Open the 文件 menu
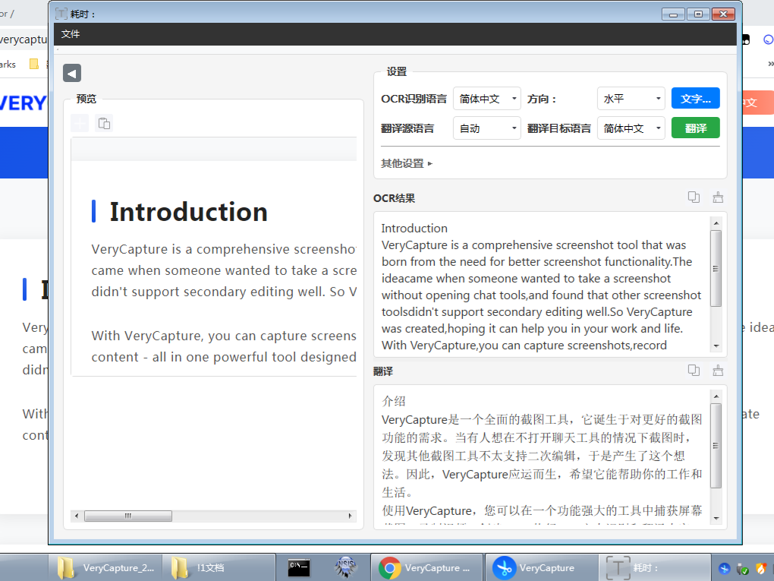 point(71,34)
